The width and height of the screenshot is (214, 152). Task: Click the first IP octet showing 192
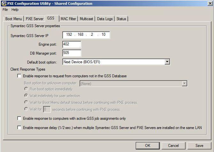69,34
